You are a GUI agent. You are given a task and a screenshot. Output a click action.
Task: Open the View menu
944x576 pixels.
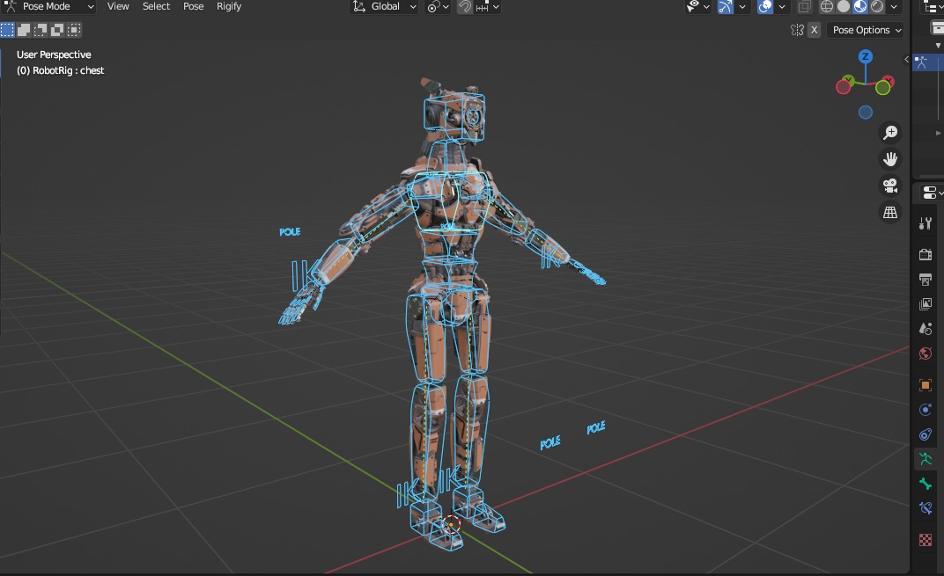(118, 7)
